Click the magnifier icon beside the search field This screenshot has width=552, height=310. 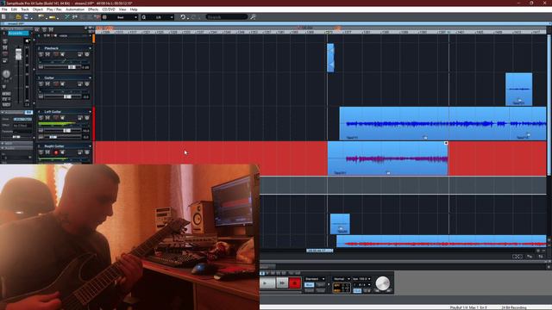tap(253, 17)
